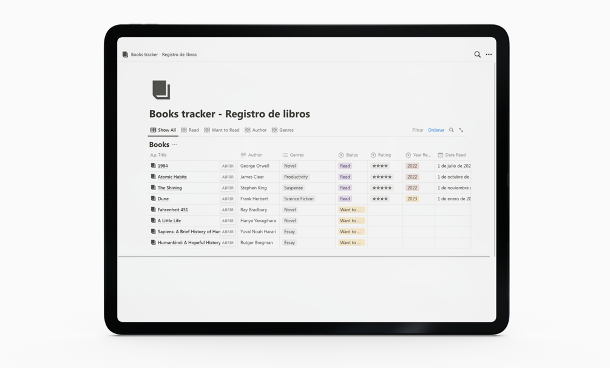Click author cell Stephen King
The width and height of the screenshot is (610, 368).
[253, 188]
